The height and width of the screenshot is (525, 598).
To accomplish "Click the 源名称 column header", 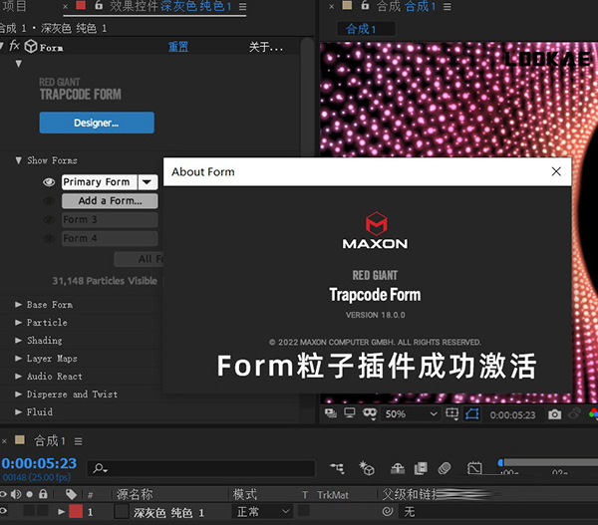I will [135, 494].
